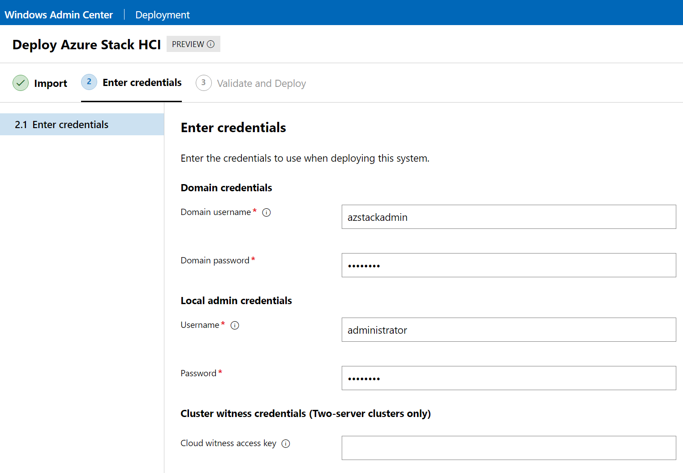
Task: Click Deployment in the top header
Action: pos(163,15)
